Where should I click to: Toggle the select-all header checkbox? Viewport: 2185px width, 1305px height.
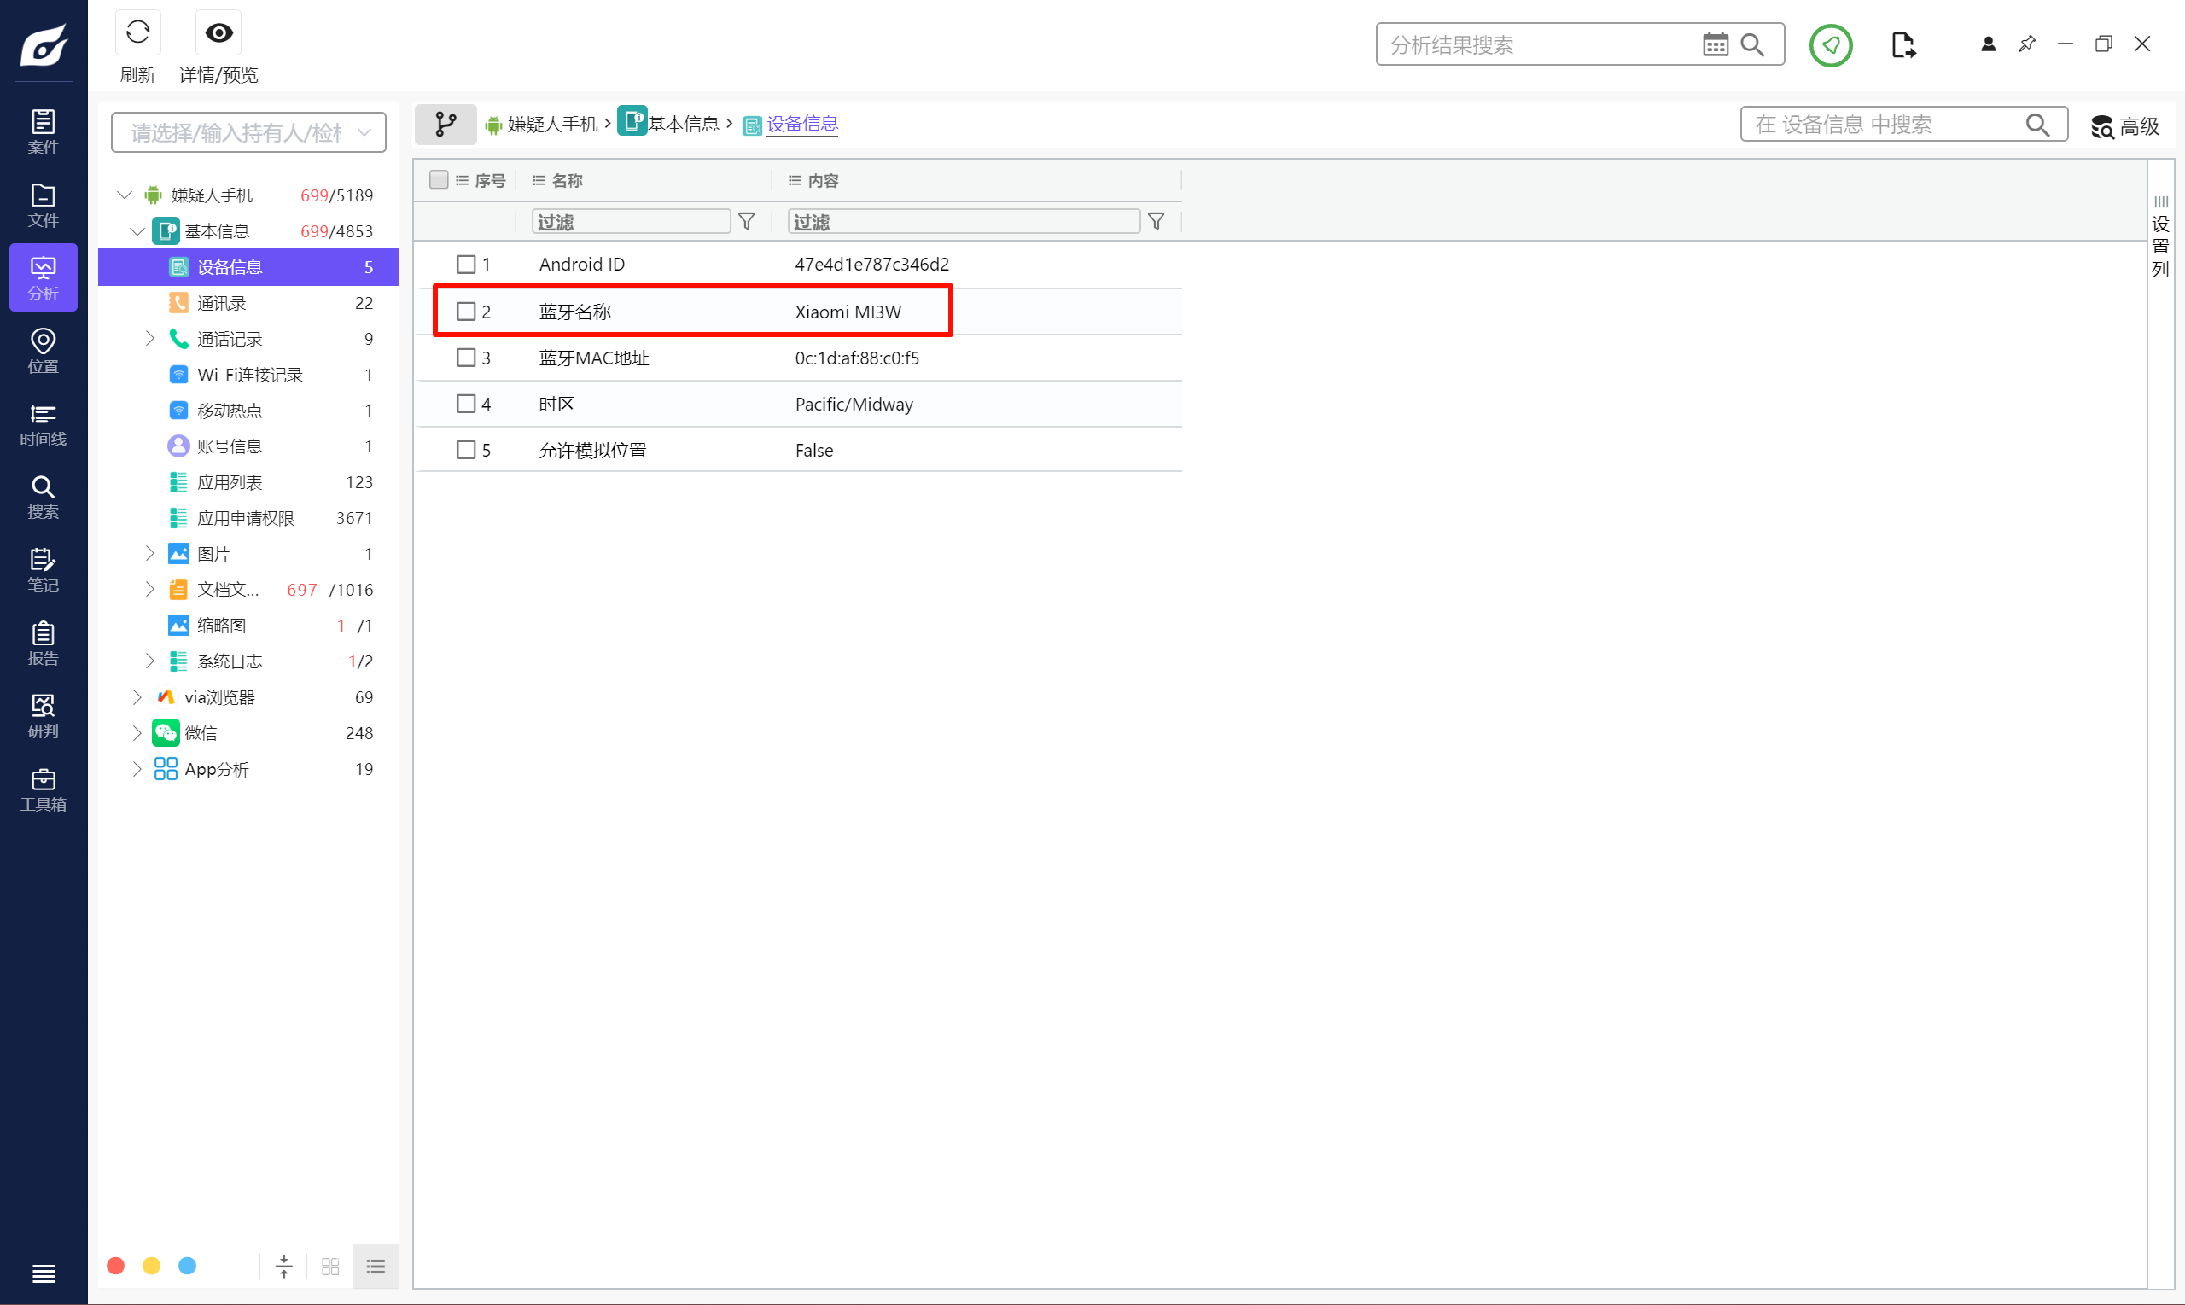point(439,180)
